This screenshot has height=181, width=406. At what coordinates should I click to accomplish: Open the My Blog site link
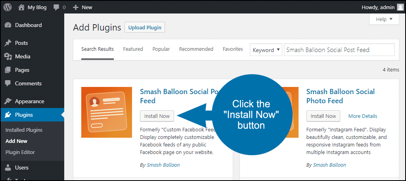point(37,8)
